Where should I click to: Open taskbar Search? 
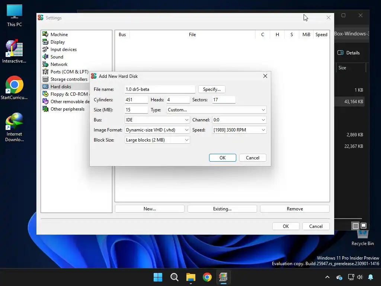174,277
